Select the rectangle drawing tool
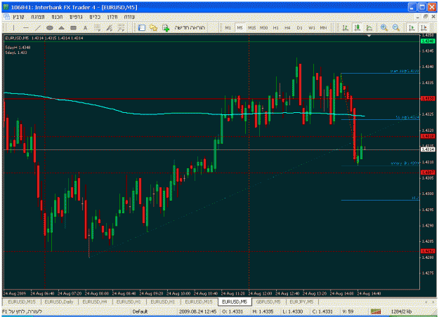Screen dimensions: 439x317 [x=73, y=27]
